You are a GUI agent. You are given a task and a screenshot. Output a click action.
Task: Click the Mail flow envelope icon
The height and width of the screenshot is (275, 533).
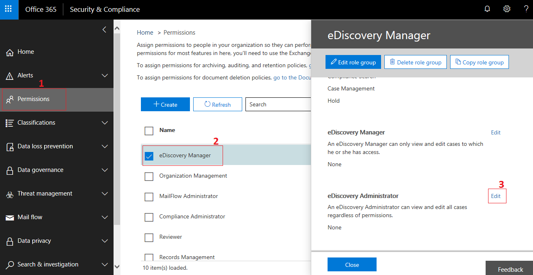point(10,218)
